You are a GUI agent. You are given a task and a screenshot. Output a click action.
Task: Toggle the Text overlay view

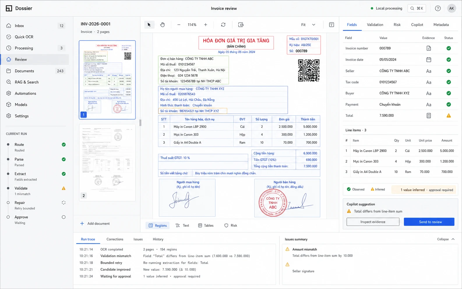182,225
